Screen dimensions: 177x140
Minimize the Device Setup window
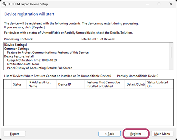(147, 4)
